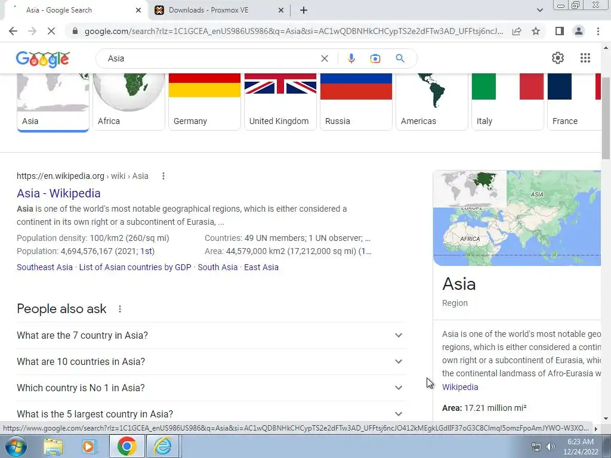The width and height of the screenshot is (611, 458).
Task: Expand 'What is the 5 largest country in Asia?'
Action: click(x=211, y=414)
